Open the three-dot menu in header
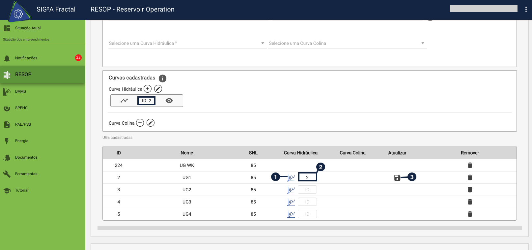Image resolution: width=532 pixels, height=250 pixels. tap(526, 9)
